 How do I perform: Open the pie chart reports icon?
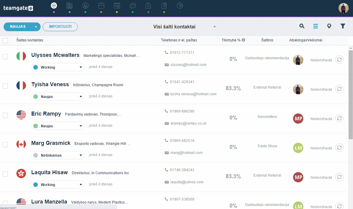(180, 6)
